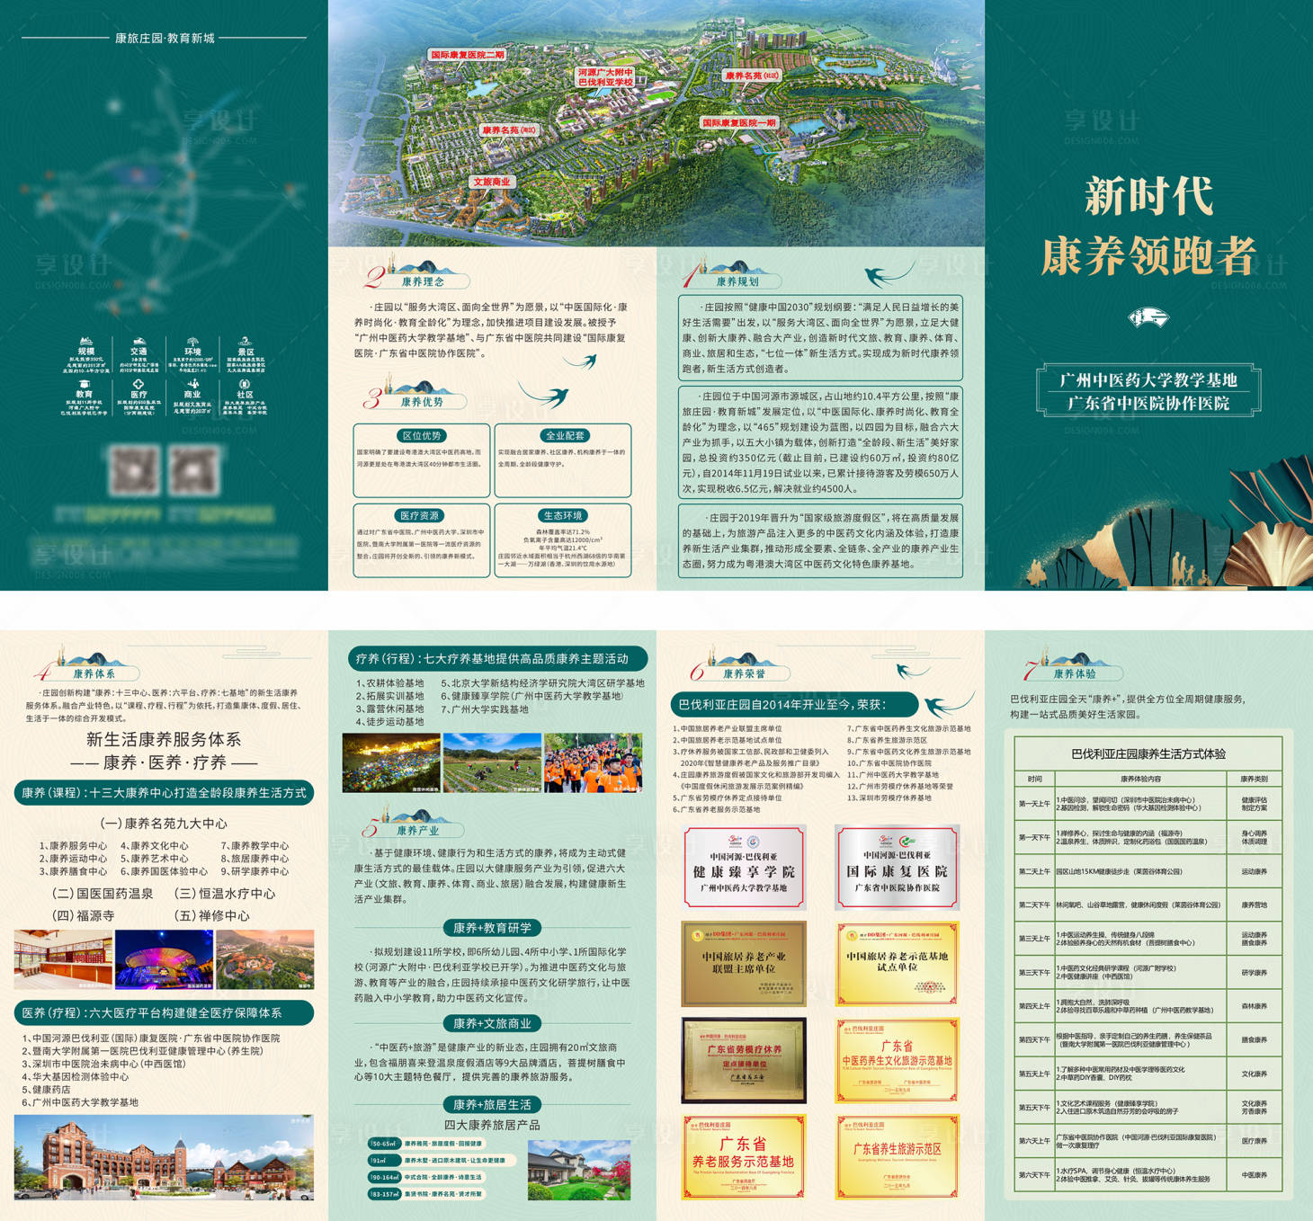Click the 第一天上午 table row
The height and width of the screenshot is (1221, 1313).
(1148, 804)
